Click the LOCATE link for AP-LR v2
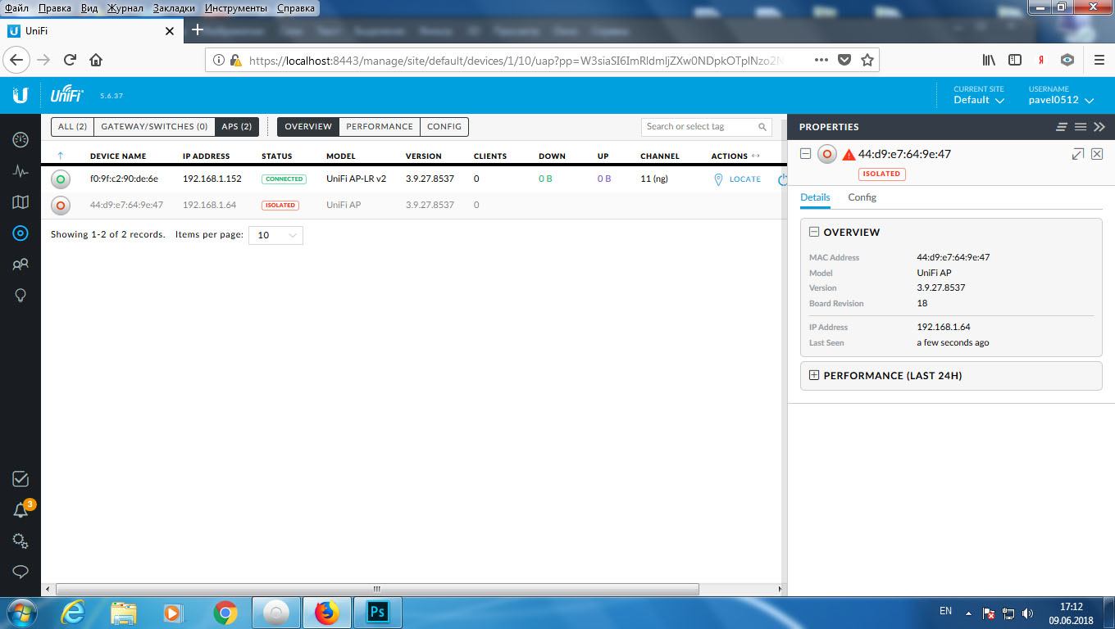The width and height of the screenshot is (1115, 629). tap(745, 179)
